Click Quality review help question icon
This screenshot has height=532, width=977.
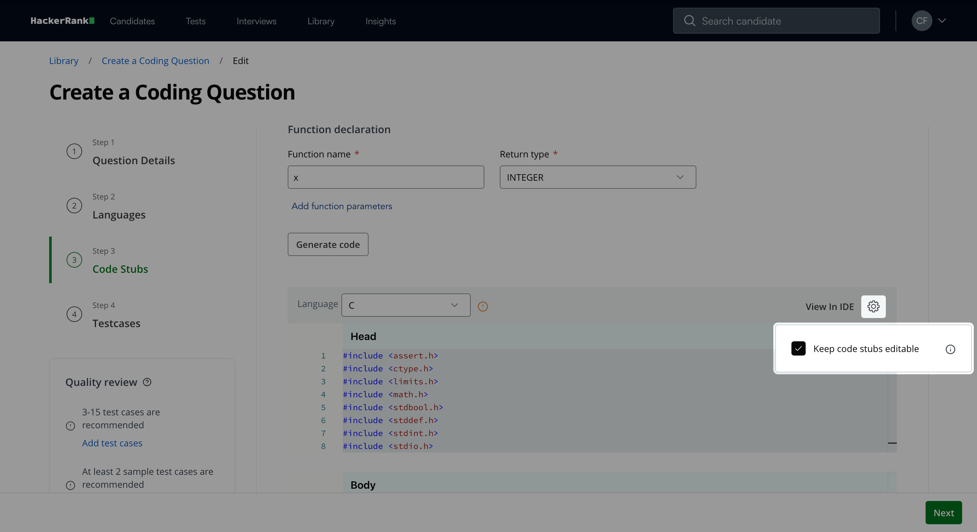click(147, 382)
